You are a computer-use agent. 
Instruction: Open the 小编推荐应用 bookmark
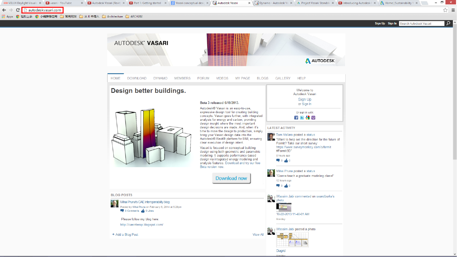[46, 16]
